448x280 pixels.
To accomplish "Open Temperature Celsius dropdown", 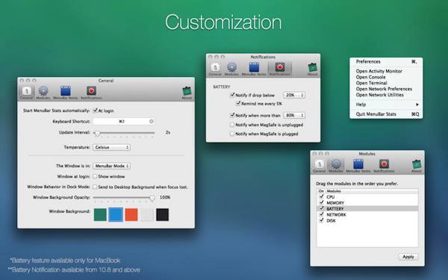I will [x=111, y=147].
